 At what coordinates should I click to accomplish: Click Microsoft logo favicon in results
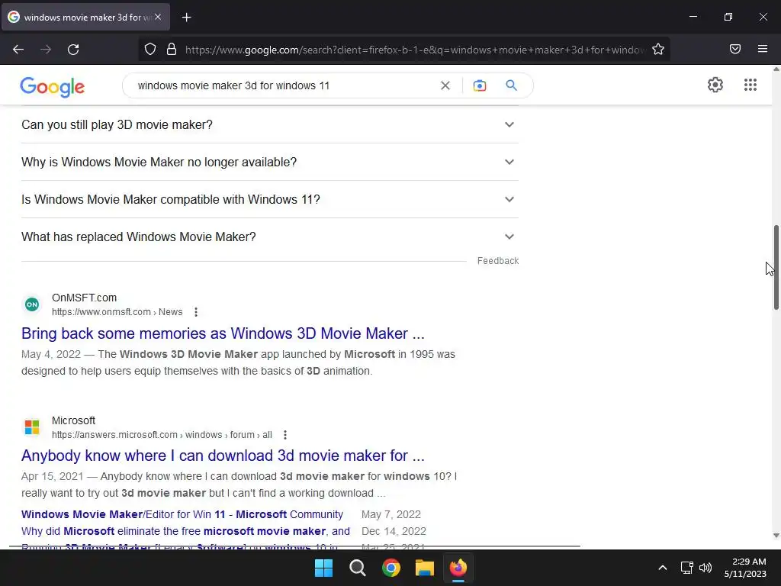tap(32, 427)
